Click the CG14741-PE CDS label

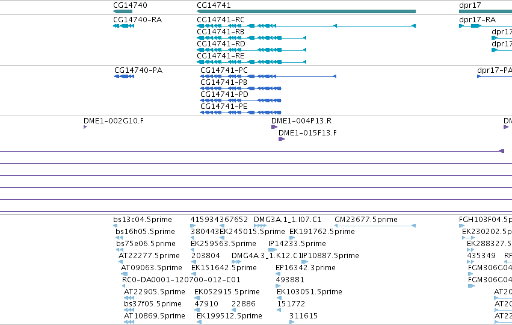[224, 107]
